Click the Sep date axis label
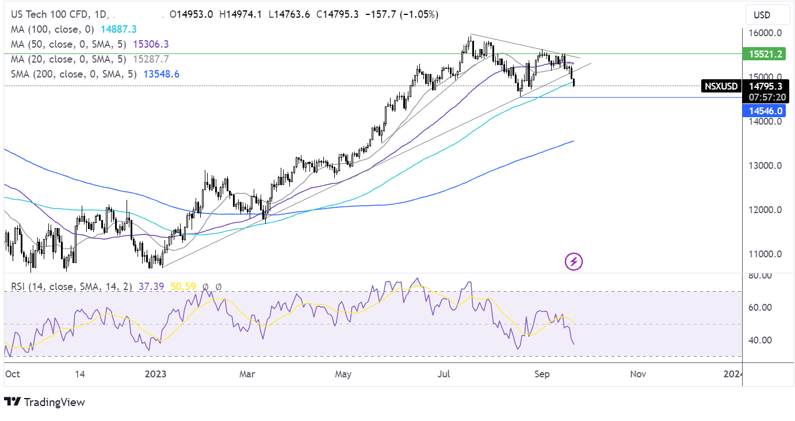Viewport: 795px width, 421px height. coord(542,374)
